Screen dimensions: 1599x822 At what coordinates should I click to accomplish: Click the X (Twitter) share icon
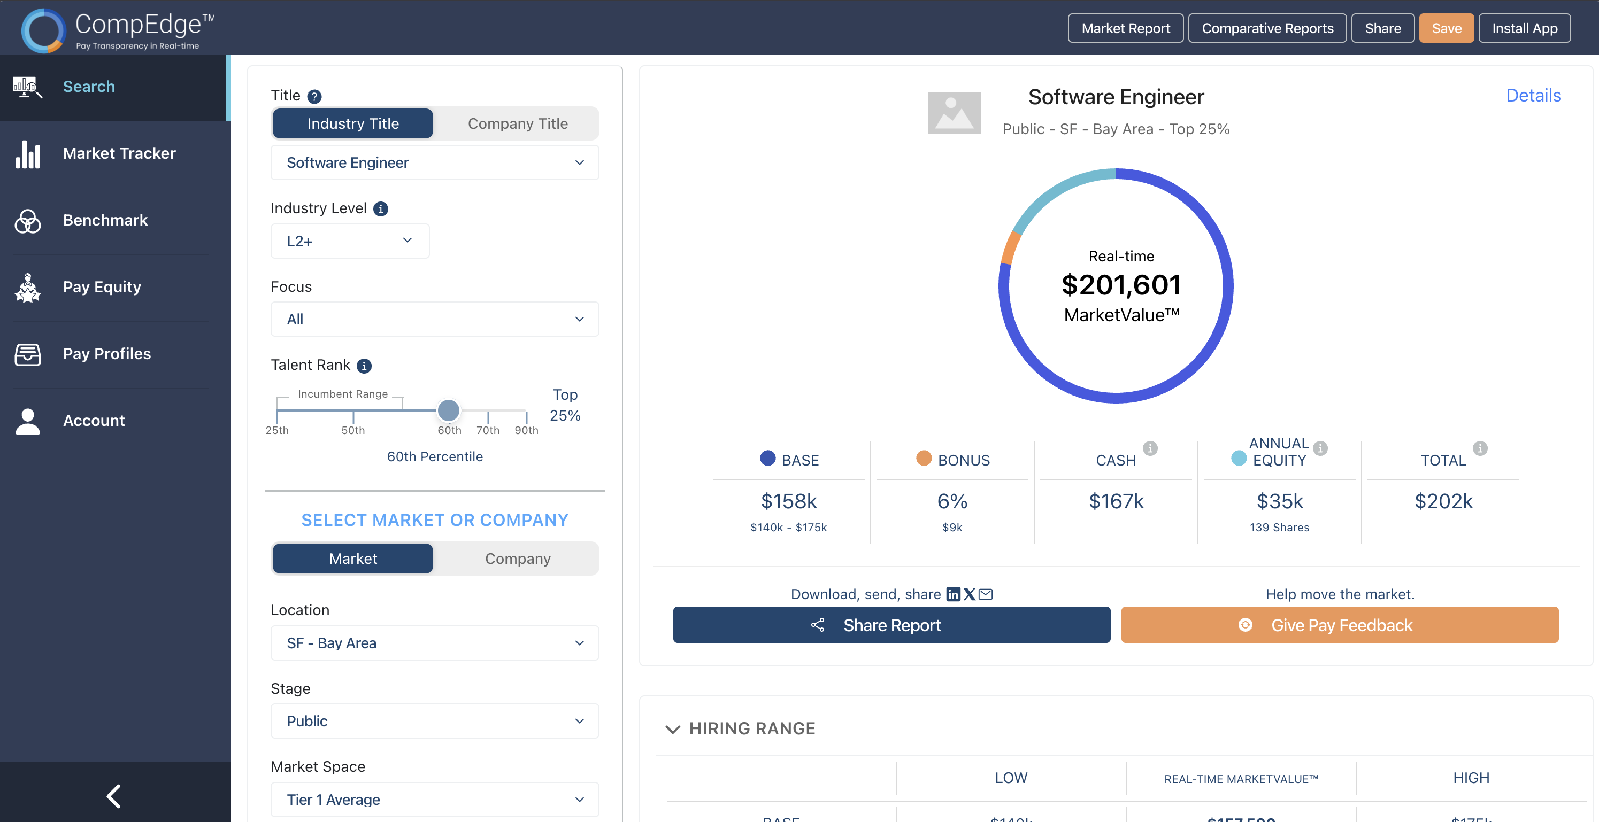coord(969,594)
